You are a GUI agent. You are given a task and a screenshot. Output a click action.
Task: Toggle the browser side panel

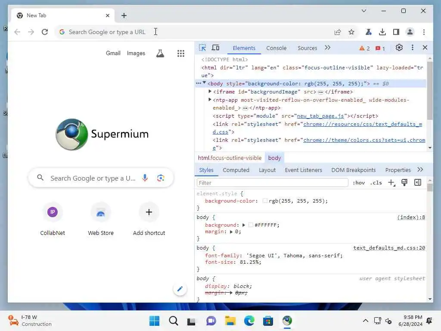click(x=396, y=32)
